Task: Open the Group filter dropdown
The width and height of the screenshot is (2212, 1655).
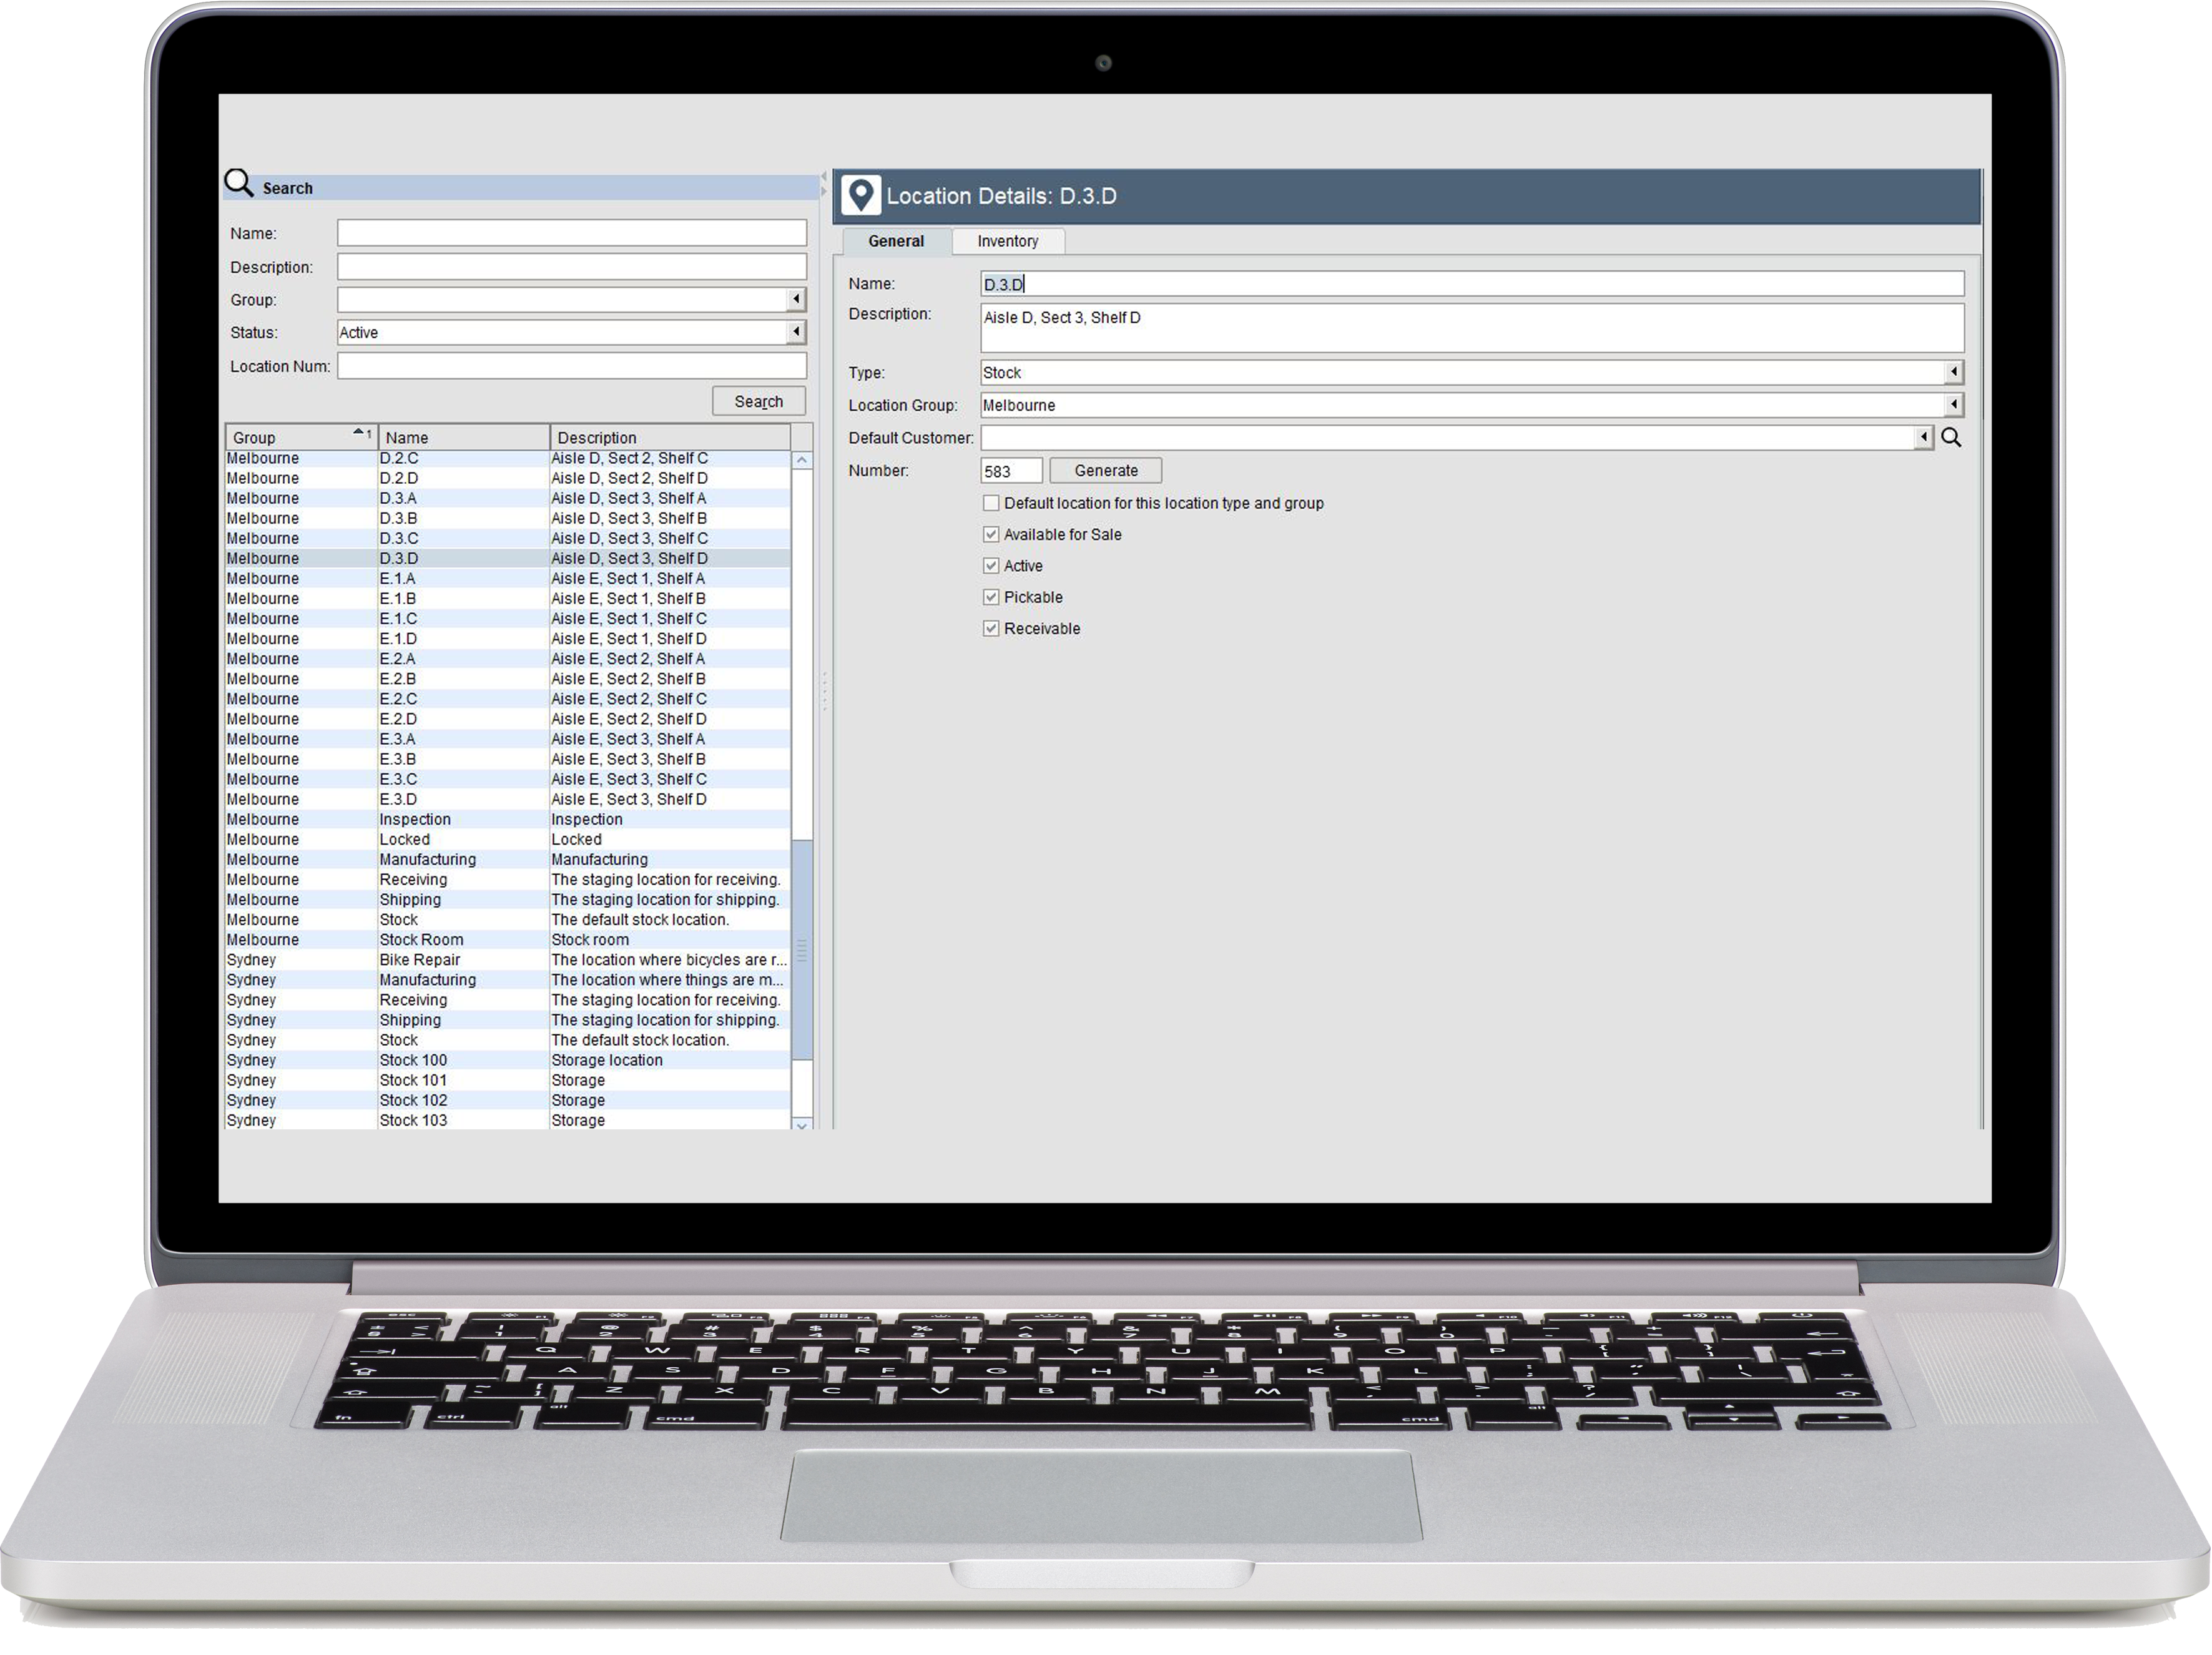Action: tap(796, 299)
